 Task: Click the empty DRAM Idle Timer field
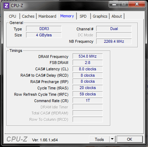click(x=88, y=107)
